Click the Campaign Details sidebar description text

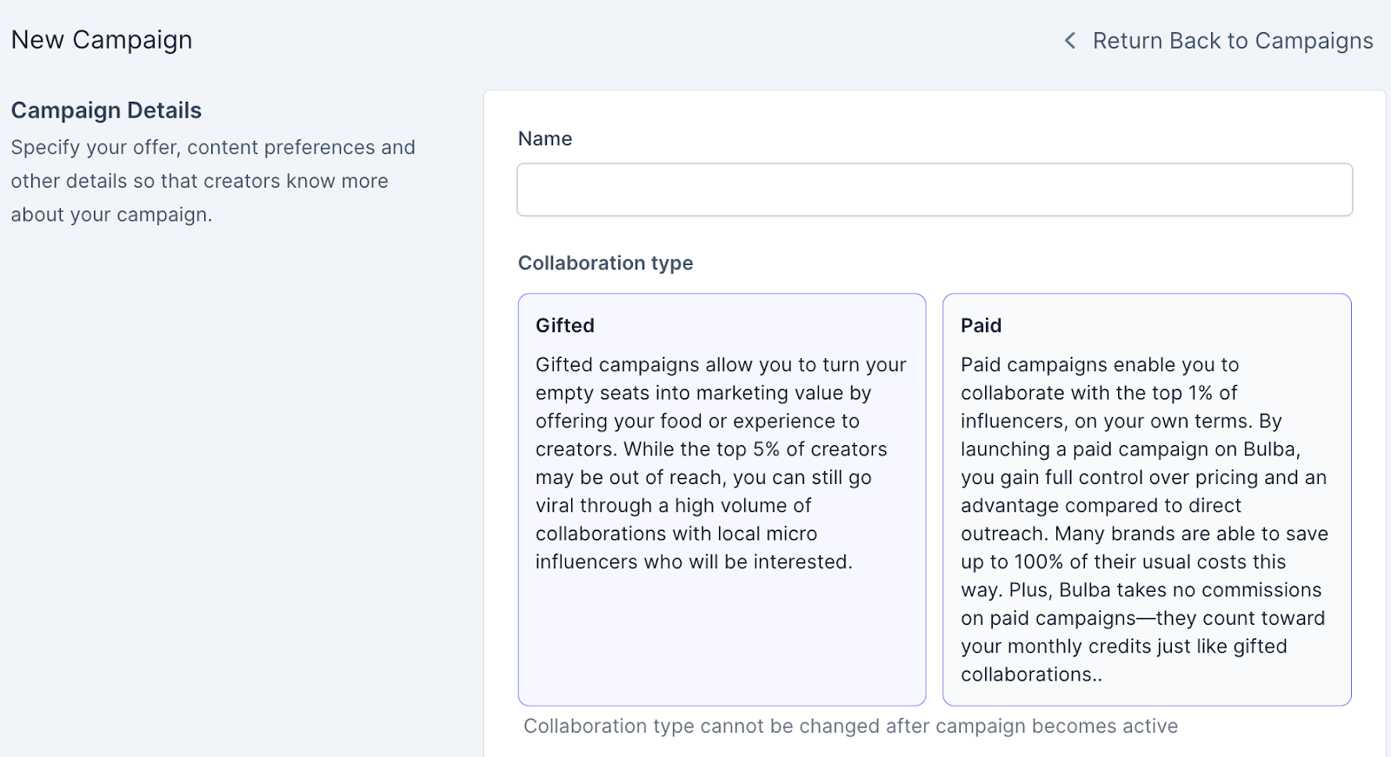pyautogui.click(x=212, y=181)
